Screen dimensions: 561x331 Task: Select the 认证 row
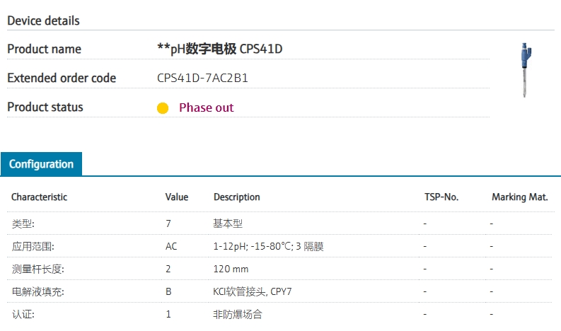coord(279,314)
